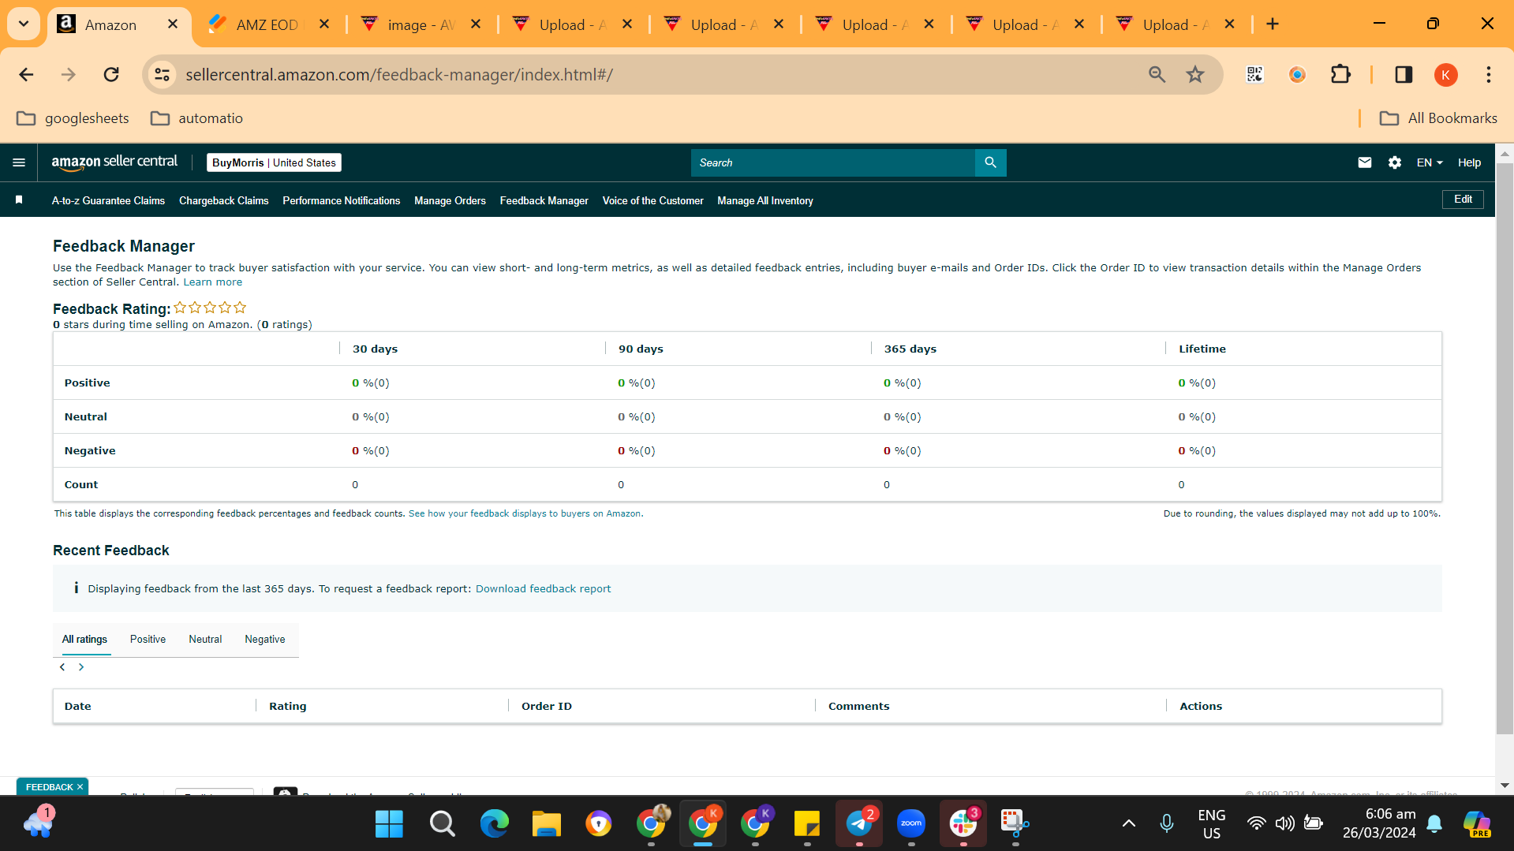Select the All ratings tab

click(x=84, y=640)
